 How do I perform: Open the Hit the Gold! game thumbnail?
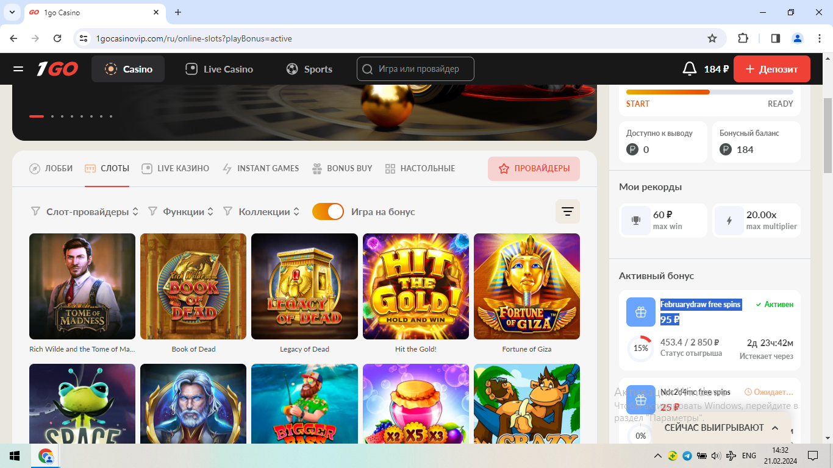(x=416, y=286)
